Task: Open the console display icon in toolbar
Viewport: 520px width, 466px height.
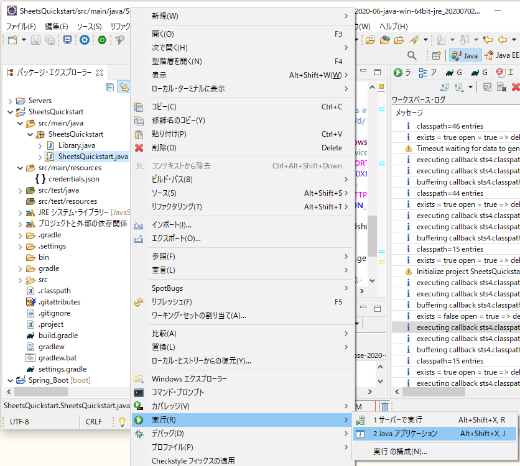Action: (x=67, y=40)
